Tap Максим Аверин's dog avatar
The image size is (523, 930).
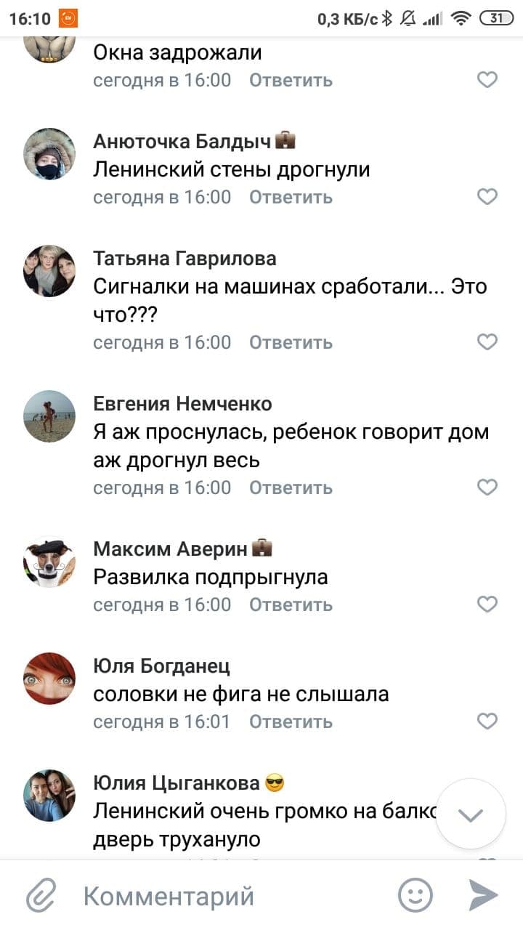[x=49, y=562]
